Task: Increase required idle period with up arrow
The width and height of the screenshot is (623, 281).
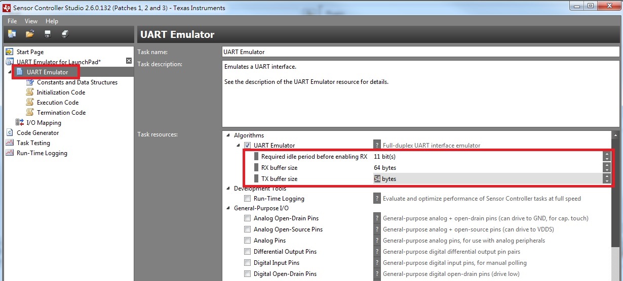Action: tap(606, 154)
